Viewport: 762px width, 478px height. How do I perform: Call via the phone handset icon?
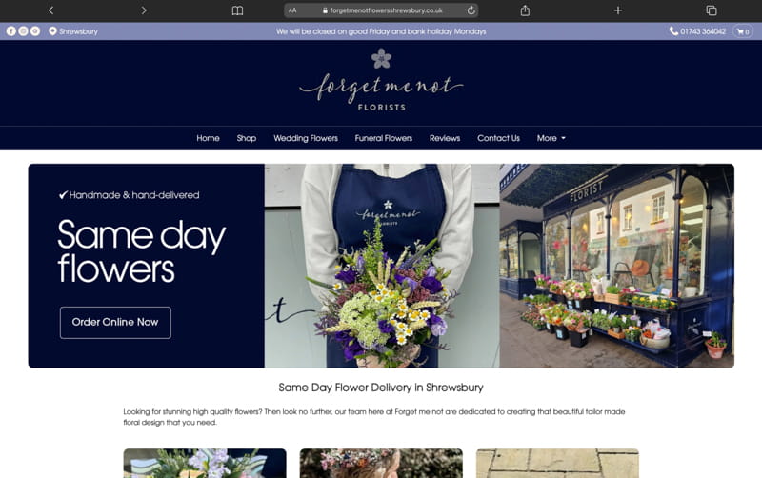673,31
